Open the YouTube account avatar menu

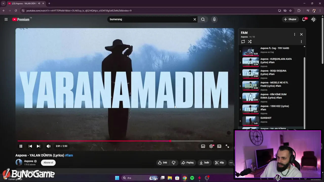click(x=313, y=19)
